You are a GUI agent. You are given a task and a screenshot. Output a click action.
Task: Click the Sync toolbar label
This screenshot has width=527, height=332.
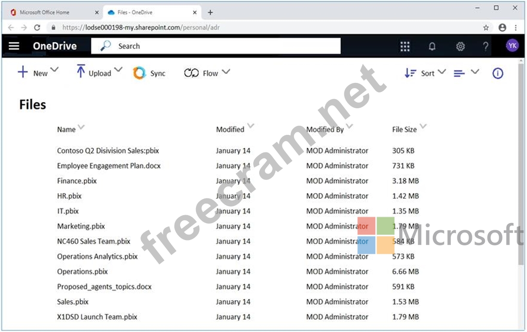point(158,73)
